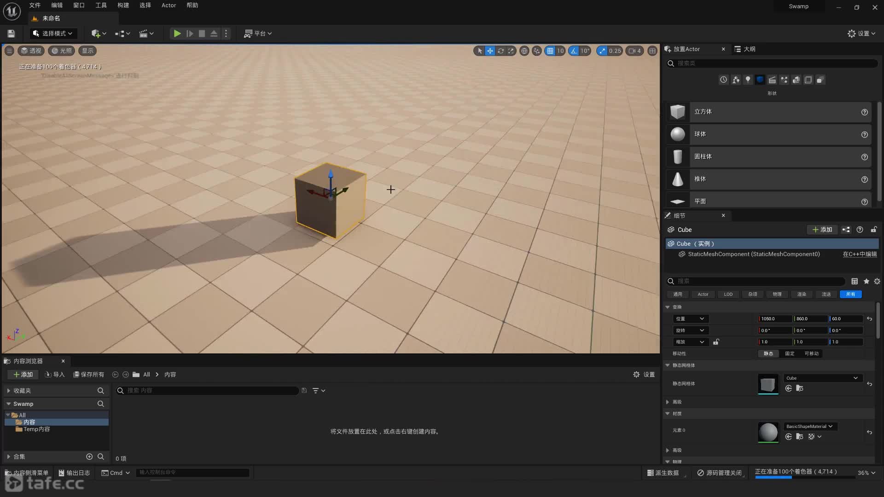The image size is (884, 497).
Task: Click the Play level button
Action: 177,34
